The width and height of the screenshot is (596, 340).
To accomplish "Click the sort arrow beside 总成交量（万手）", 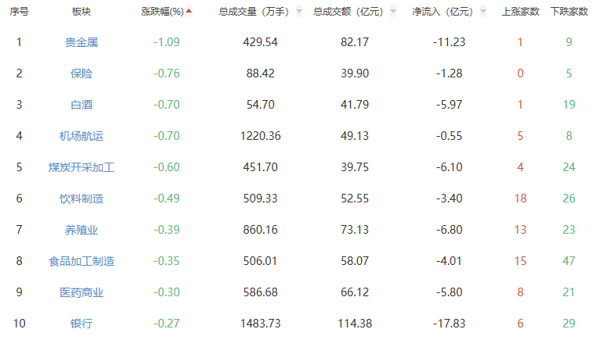I will [x=299, y=12].
